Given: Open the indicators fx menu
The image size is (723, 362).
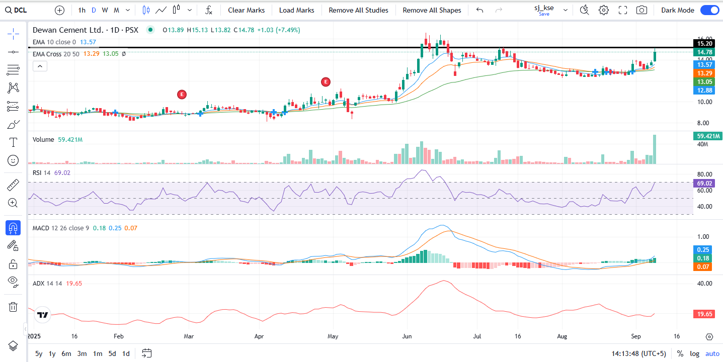Looking at the screenshot, I should pyautogui.click(x=209, y=10).
